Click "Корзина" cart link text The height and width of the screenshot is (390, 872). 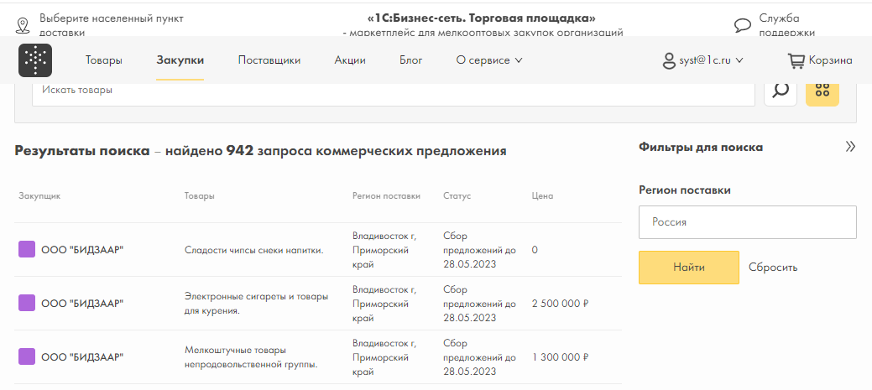coord(830,60)
